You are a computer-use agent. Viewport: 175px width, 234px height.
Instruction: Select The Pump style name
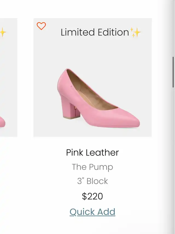pos(92,167)
